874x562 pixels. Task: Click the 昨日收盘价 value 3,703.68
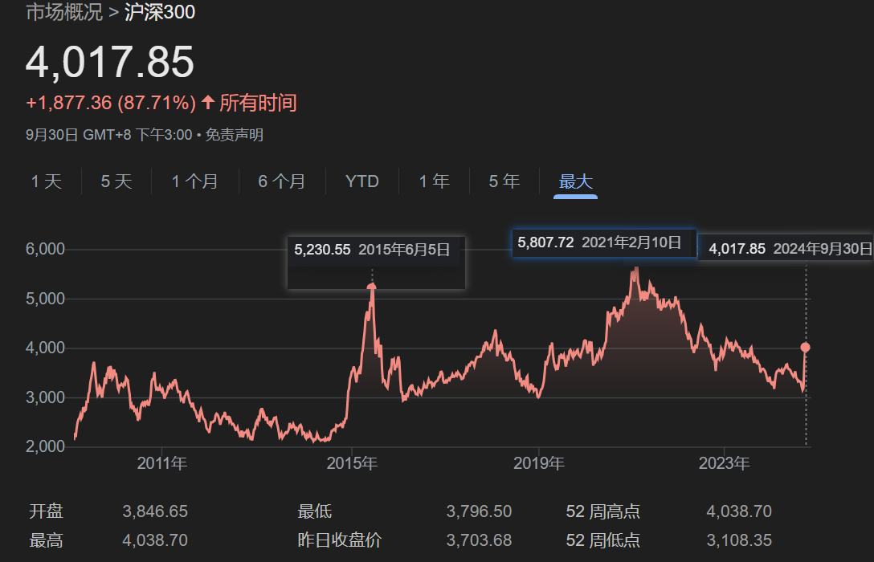pos(479,540)
